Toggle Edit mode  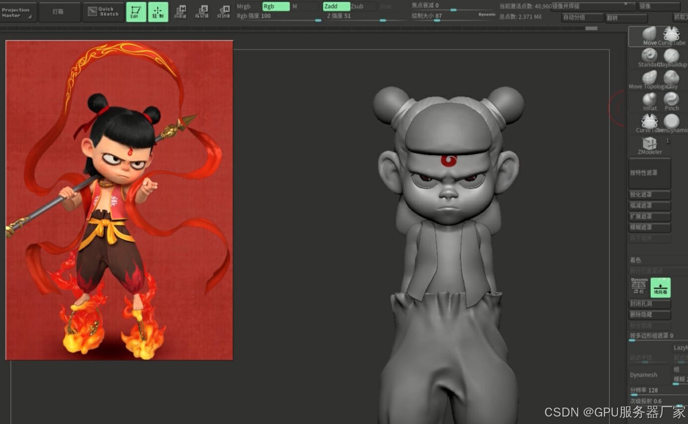coord(136,12)
